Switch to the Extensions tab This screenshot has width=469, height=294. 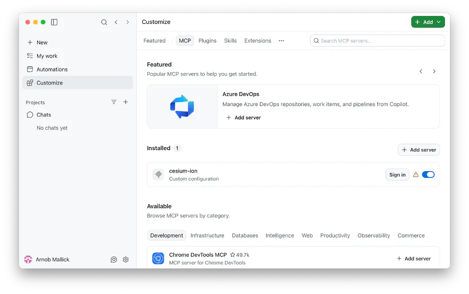coord(258,40)
